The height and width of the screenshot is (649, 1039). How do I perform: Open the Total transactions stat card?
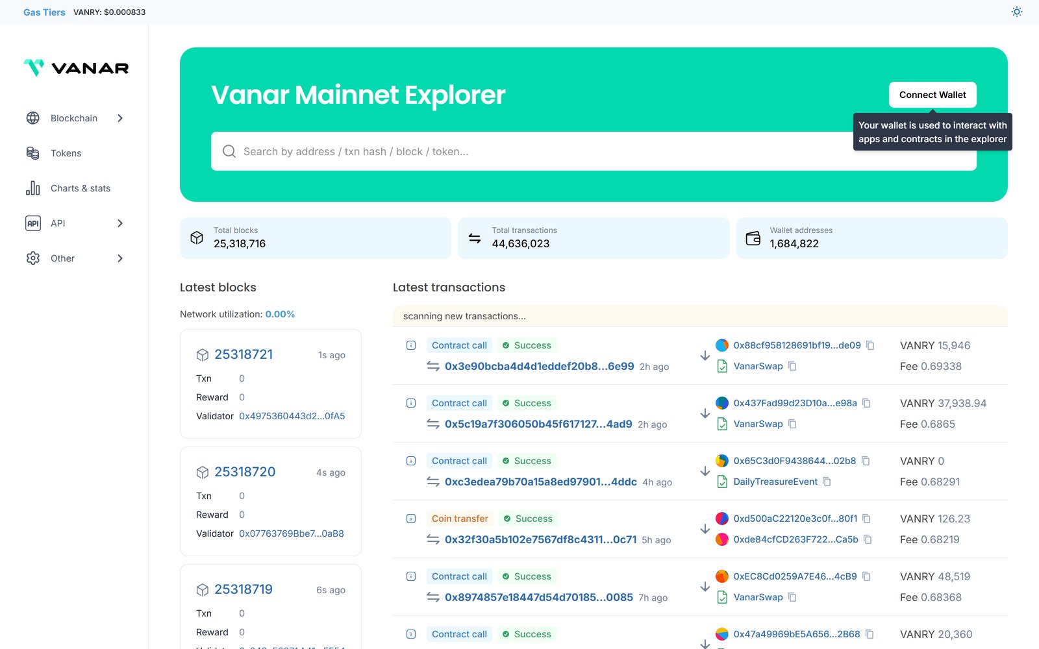(x=594, y=238)
